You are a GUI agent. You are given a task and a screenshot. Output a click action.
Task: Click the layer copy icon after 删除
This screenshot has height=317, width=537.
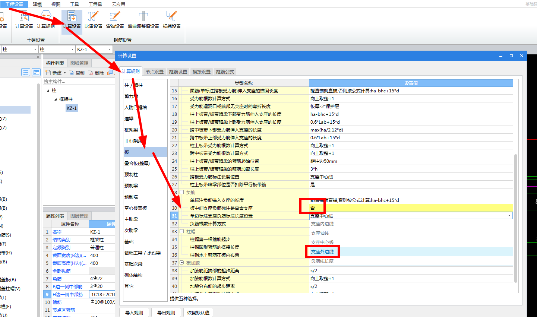pyautogui.click(x=110, y=73)
